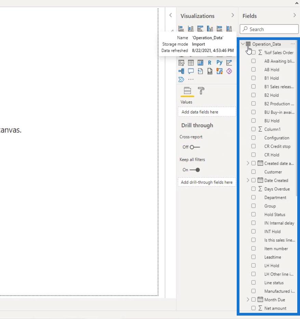Check the Leadtime field checkbox
300x319 pixels.
tap(253, 257)
